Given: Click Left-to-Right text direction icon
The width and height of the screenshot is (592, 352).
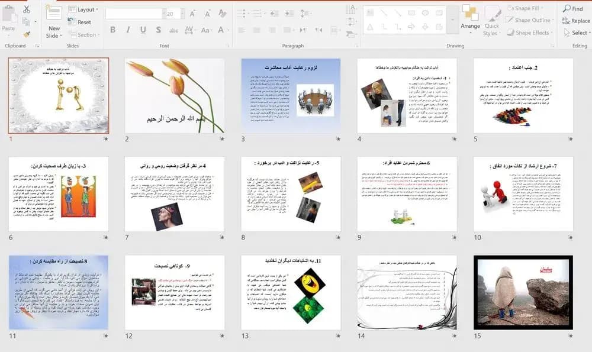Looking at the screenshot, I should coord(303,30).
